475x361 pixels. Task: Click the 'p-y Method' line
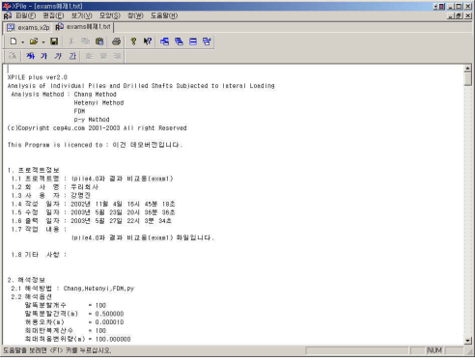pos(92,120)
